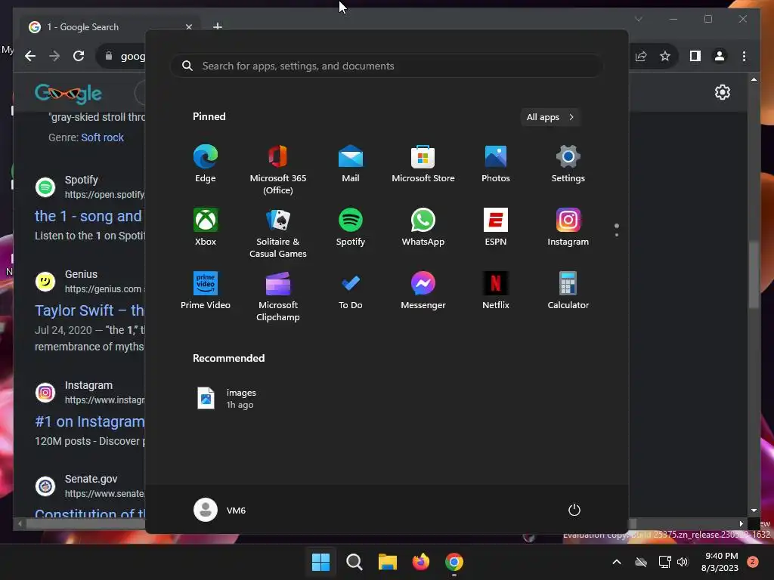Screen dimensions: 774x580
Task: Open the network status tray icon
Action: pyautogui.click(x=664, y=562)
